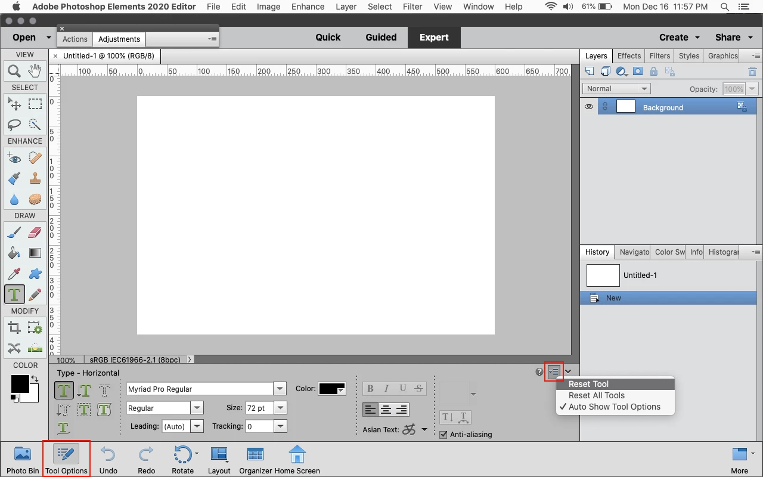763x477 pixels.
Task: Add a layer mask
Action: tap(637, 72)
